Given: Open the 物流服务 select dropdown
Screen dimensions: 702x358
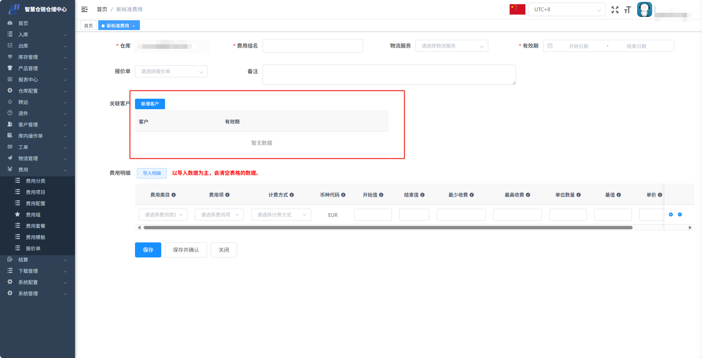Looking at the screenshot, I should point(452,46).
